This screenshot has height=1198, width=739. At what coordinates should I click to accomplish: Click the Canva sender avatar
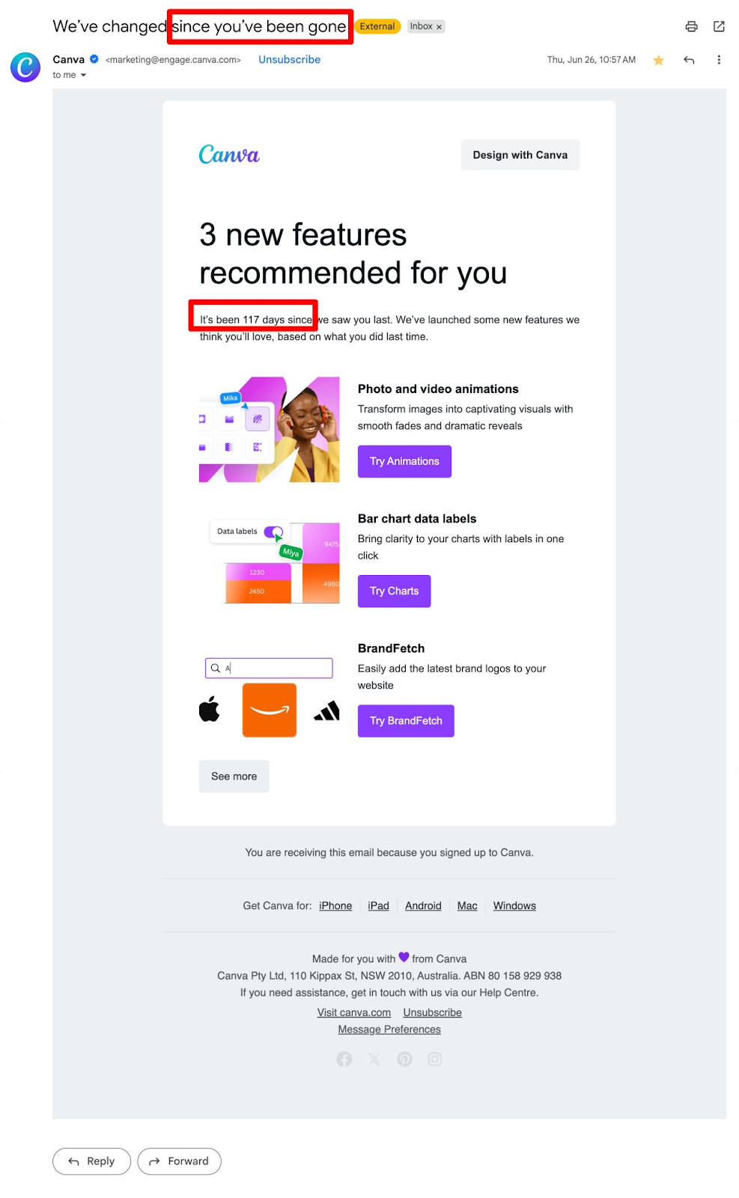coord(25,67)
